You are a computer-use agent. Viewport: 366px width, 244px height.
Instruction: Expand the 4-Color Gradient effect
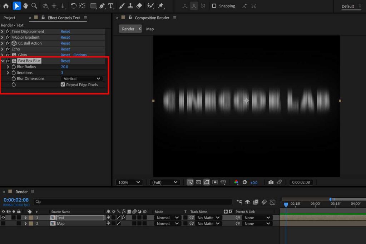point(3,37)
